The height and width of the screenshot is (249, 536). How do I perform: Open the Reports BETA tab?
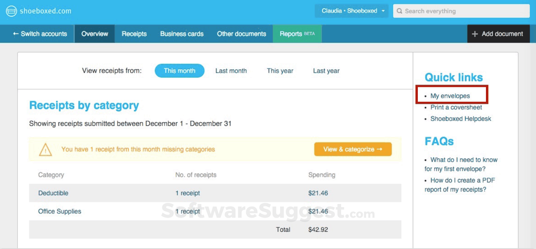297,34
